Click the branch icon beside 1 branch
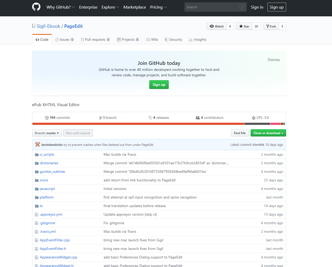This screenshot has height=267, width=332. (101, 118)
